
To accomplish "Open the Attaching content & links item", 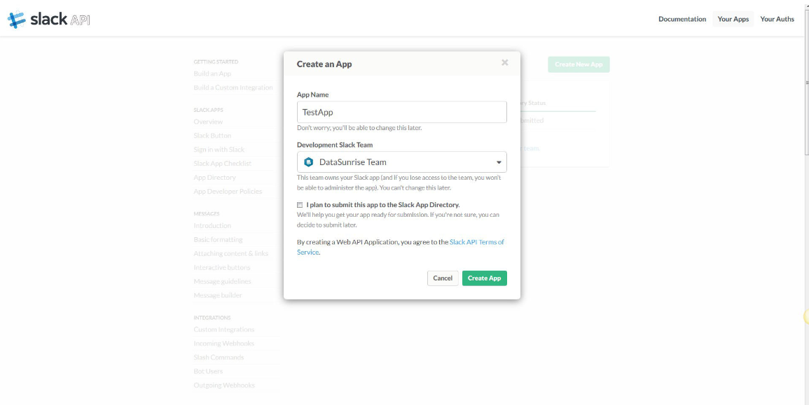I will (x=230, y=253).
